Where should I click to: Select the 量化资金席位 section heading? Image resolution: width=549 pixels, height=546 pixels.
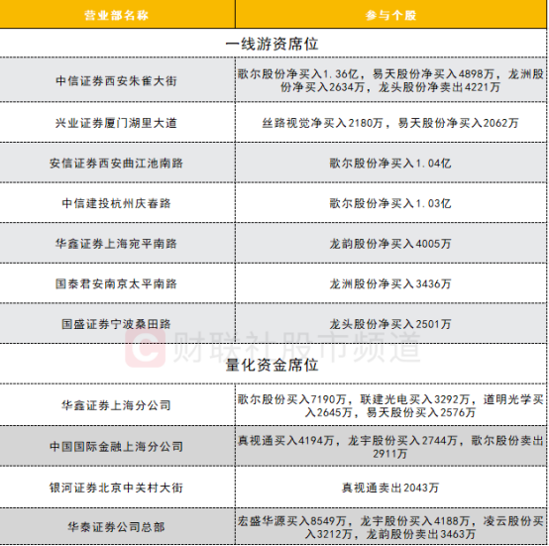point(273,365)
